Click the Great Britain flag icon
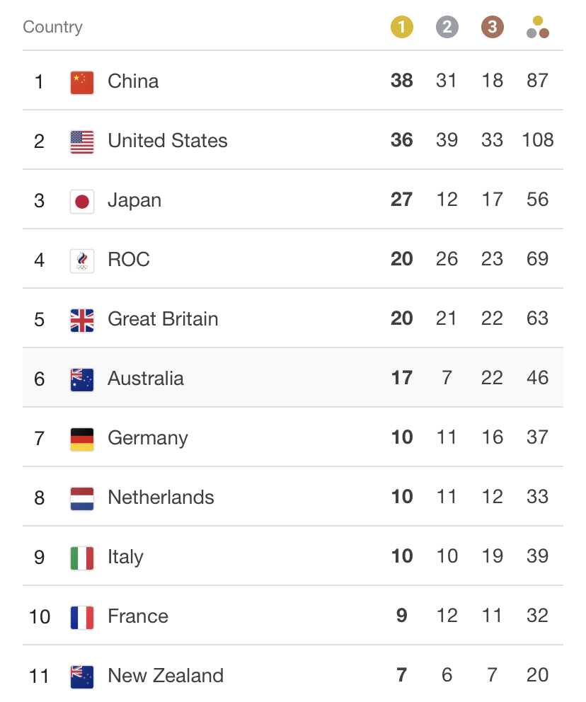The image size is (586, 702). point(82,321)
